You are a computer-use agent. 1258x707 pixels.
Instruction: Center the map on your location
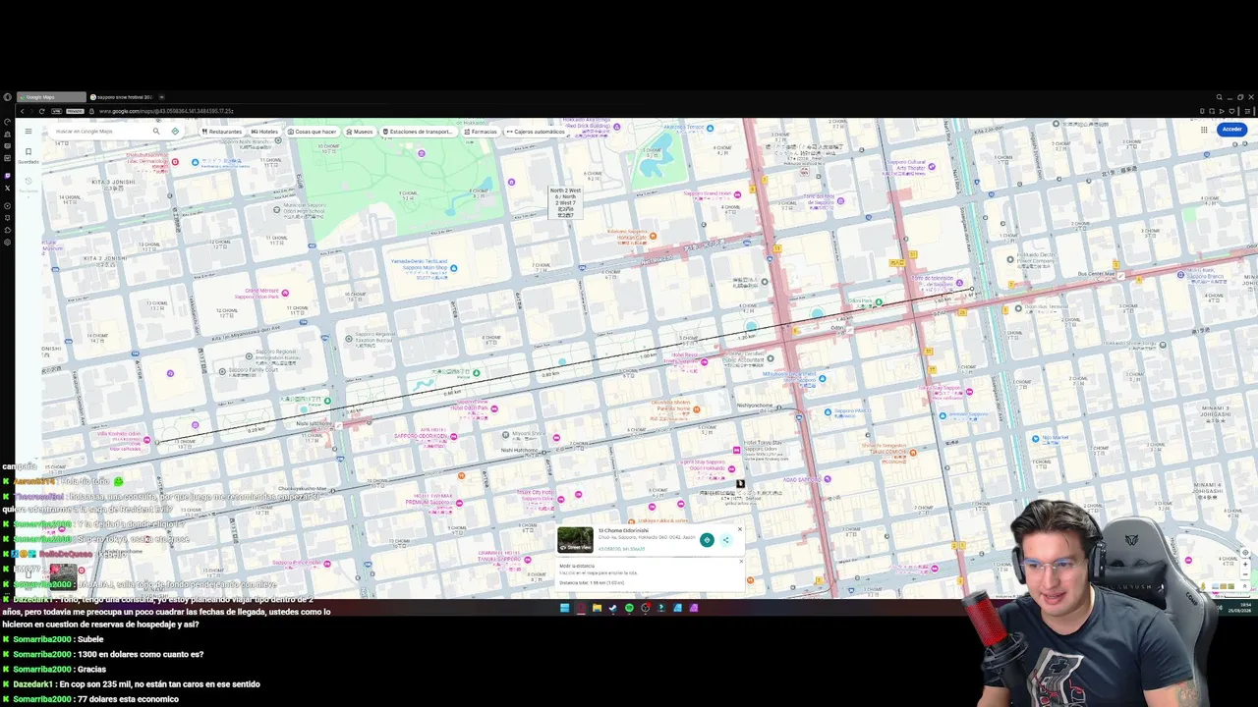pyautogui.click(x=1245, y=553)
